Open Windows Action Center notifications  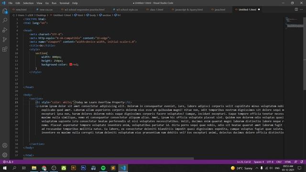300,168
